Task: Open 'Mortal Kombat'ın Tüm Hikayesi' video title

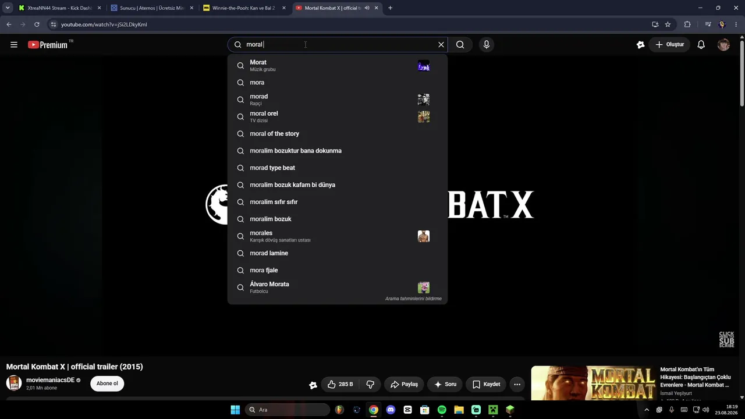Action: 696,377
